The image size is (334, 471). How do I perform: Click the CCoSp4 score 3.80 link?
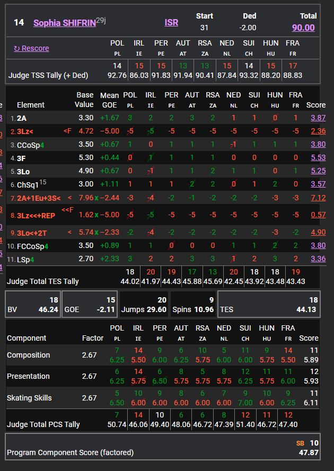click(x=318, y=144)
